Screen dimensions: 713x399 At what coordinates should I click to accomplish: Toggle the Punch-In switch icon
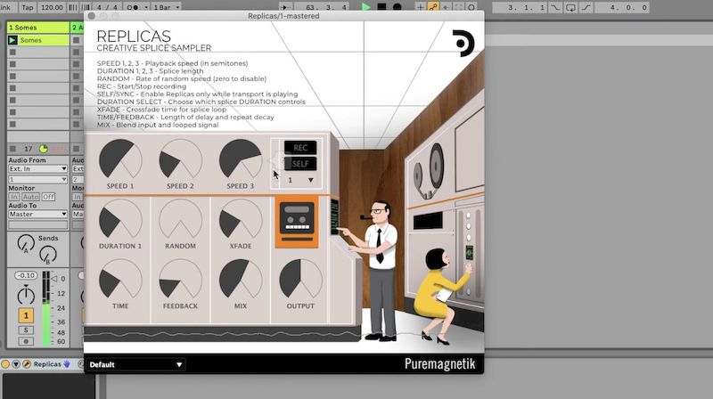[x=555, y=7]
